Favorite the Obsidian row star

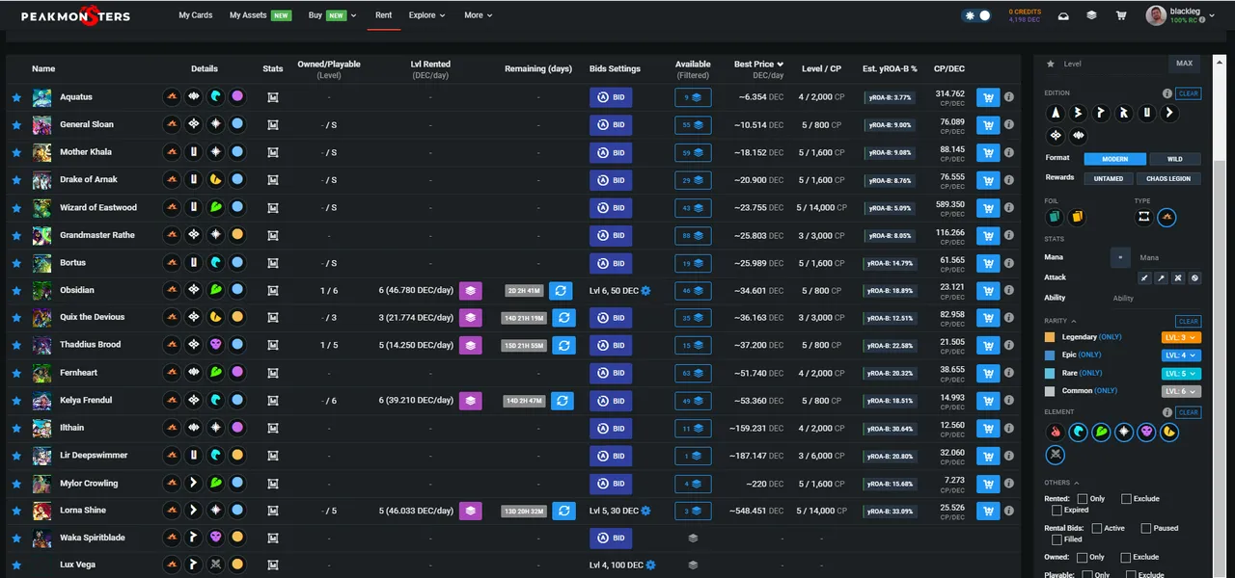[16, 290]
